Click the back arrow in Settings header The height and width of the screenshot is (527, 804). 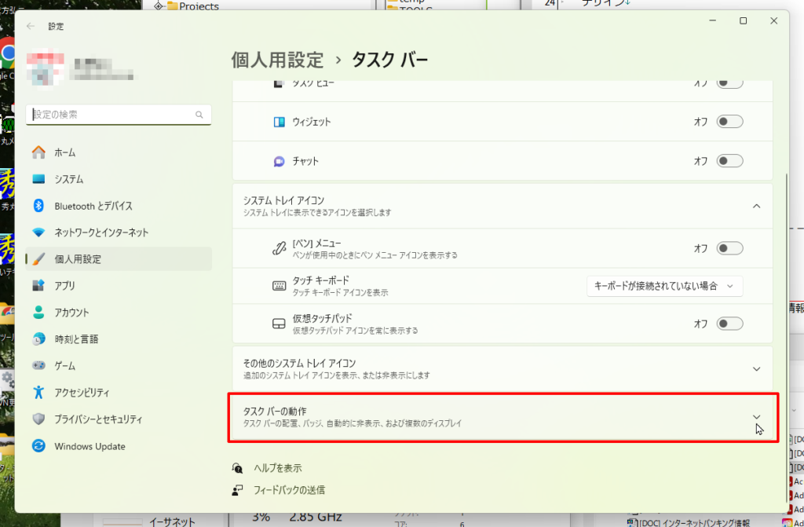click(x=31, y=26)
